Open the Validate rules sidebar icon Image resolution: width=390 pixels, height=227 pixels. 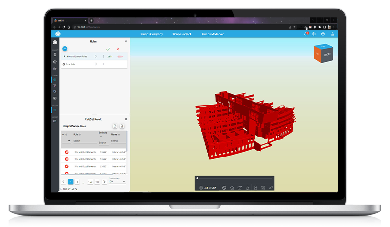tap(55, 110)
